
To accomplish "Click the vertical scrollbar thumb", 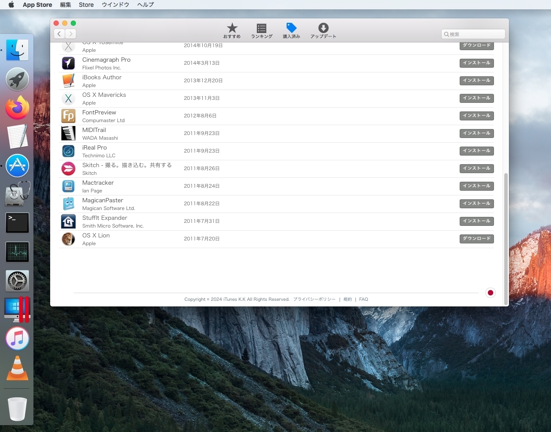I will pos(506,236).
